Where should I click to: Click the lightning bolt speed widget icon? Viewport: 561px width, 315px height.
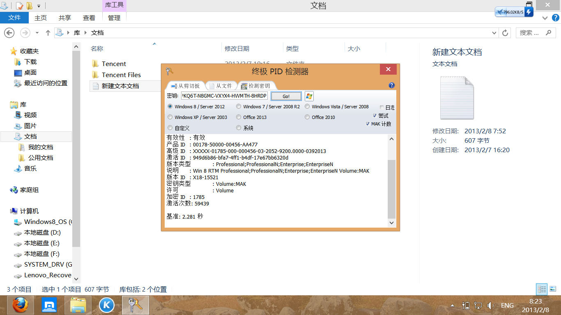529,12
